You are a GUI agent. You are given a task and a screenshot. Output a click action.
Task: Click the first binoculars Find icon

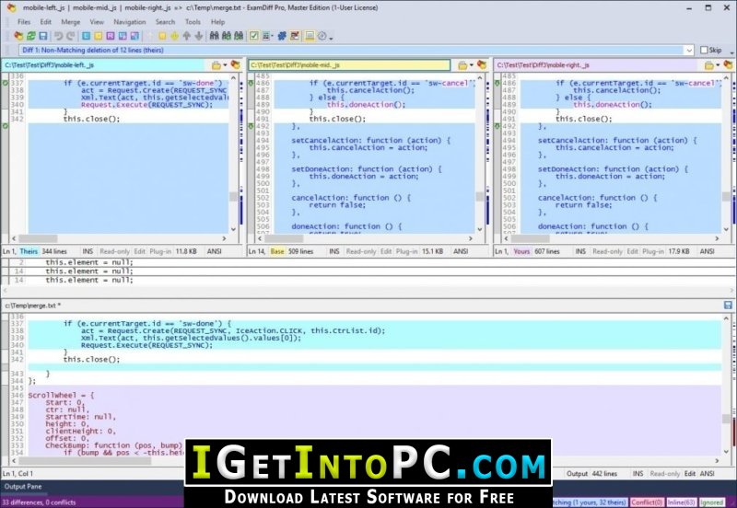[215, 36]
